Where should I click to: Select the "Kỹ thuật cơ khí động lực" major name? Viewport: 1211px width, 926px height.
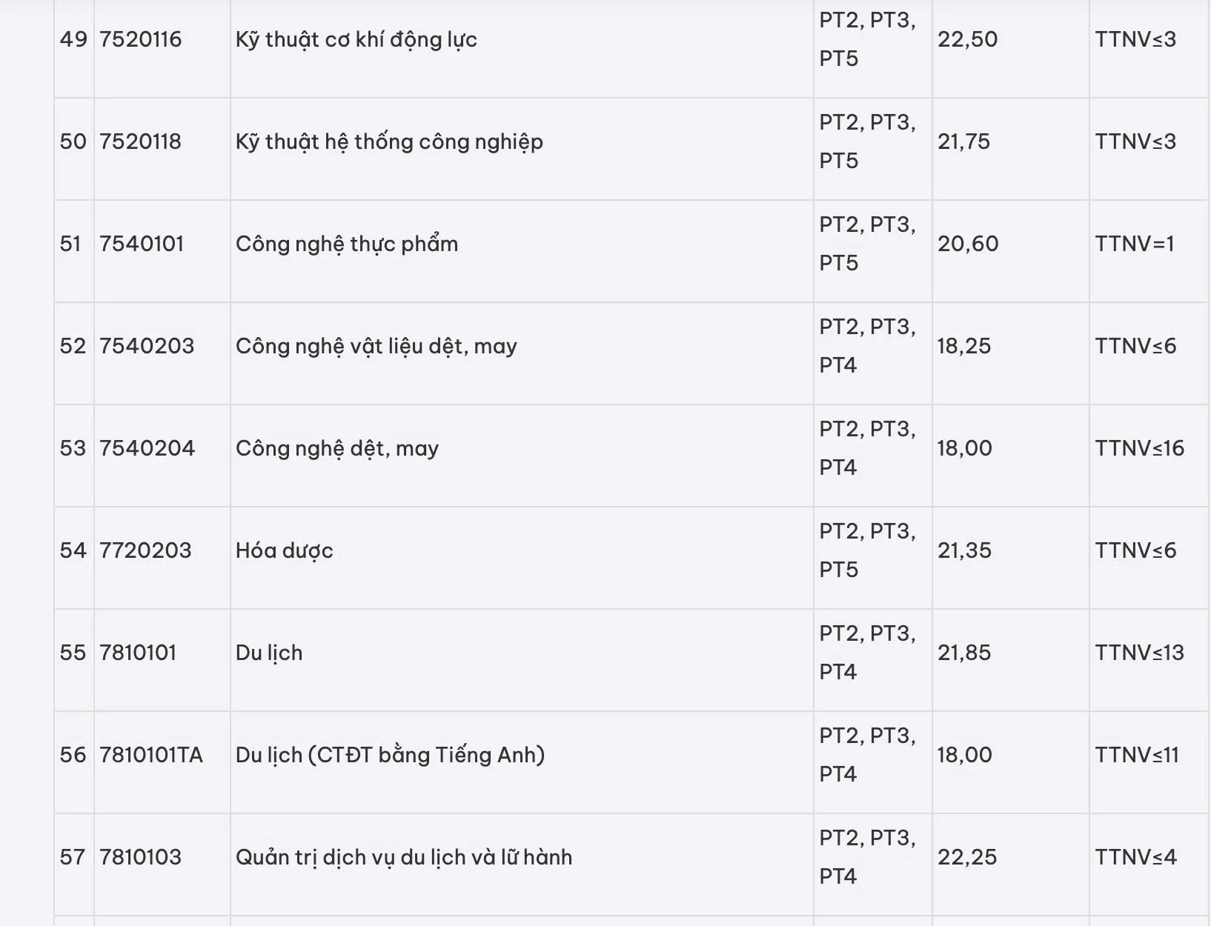[356, 39]
